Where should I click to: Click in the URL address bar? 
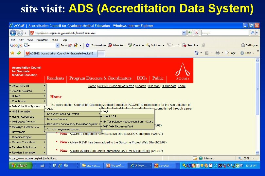pyautogui.click(x=106, y=33)
